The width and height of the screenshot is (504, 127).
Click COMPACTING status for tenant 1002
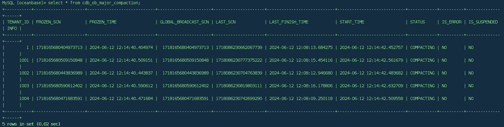(x=422, y=73)
